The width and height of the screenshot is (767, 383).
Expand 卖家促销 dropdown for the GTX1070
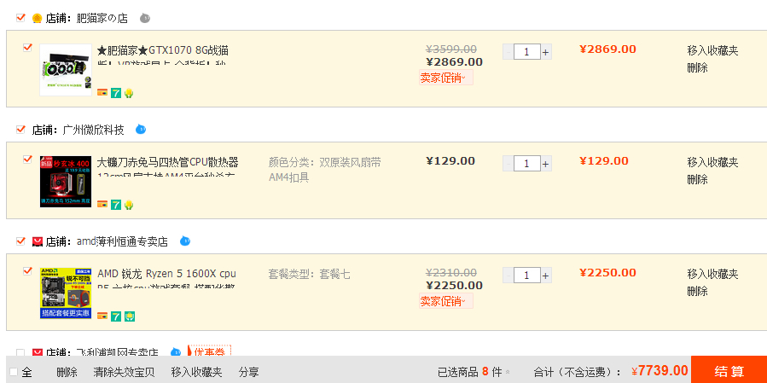[445, 78]
